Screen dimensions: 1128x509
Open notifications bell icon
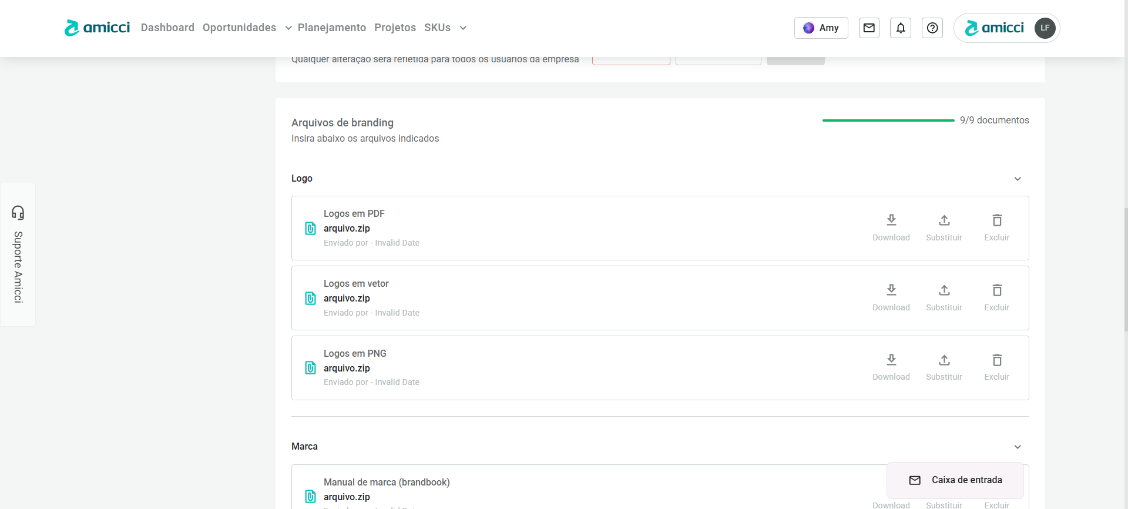tap(901, 28)
